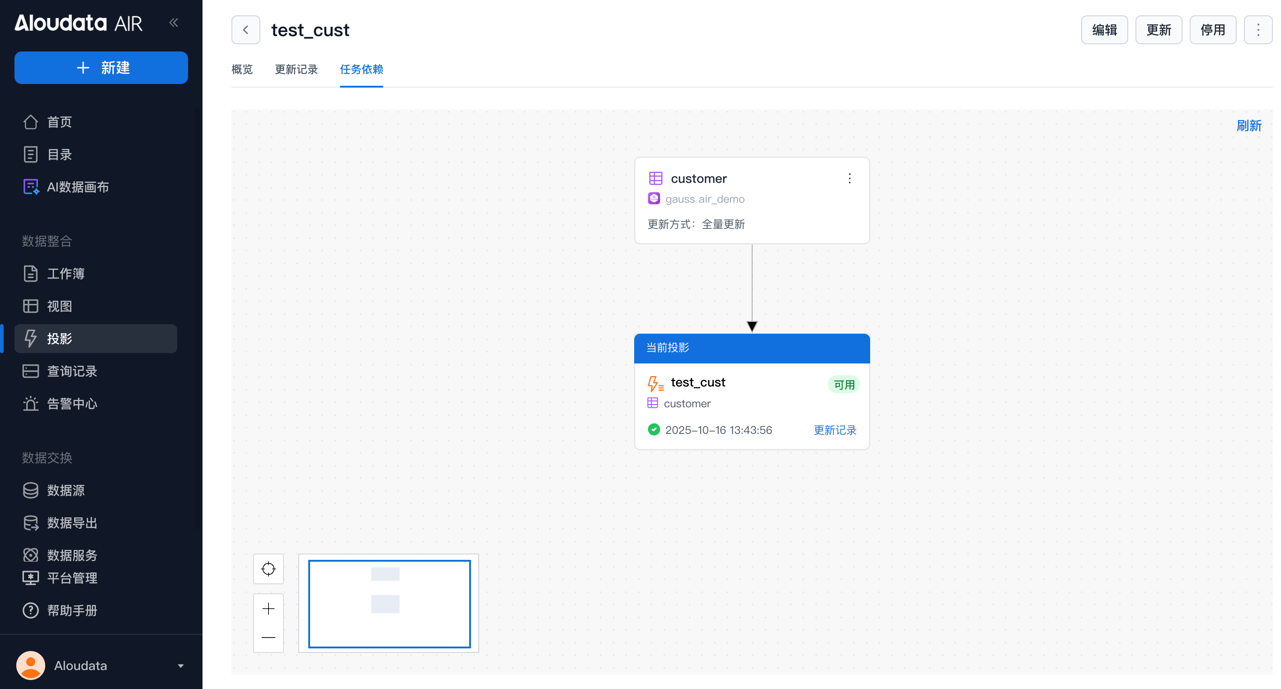Screen dimensions: 1281x689
Task: Switch to the 更新记录 tab
Action: click(x=297, y=70)
